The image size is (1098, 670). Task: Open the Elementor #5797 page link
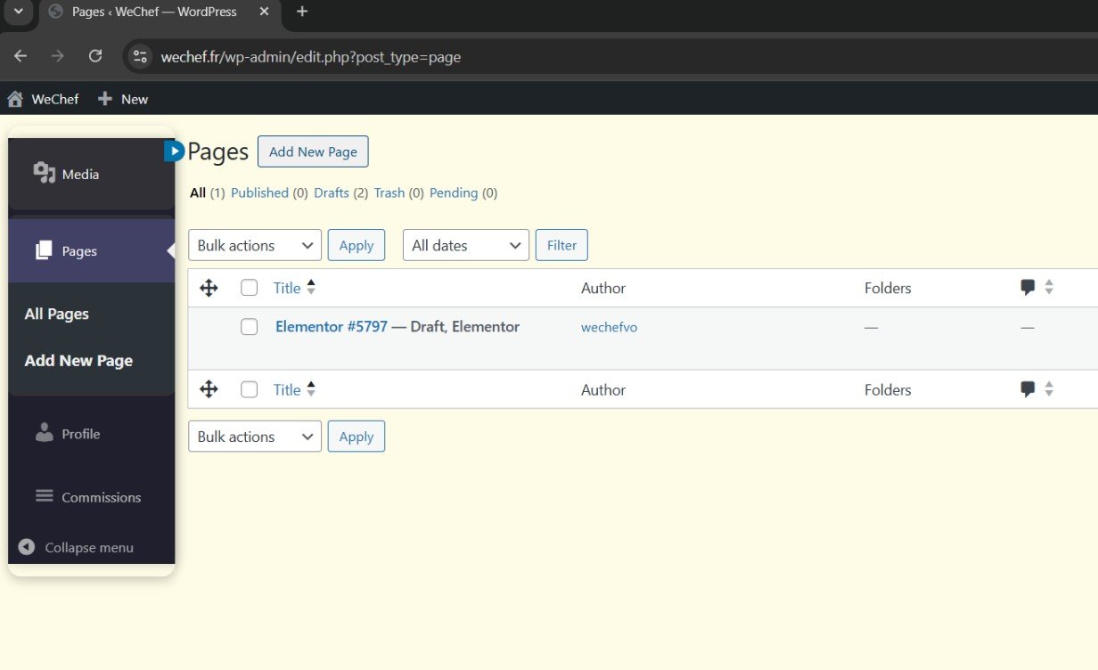[x=332, y=327]
